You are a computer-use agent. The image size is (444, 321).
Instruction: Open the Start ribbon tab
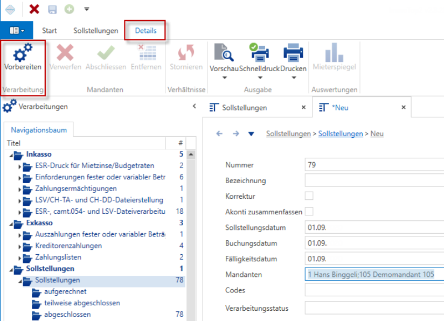(49, 31)
